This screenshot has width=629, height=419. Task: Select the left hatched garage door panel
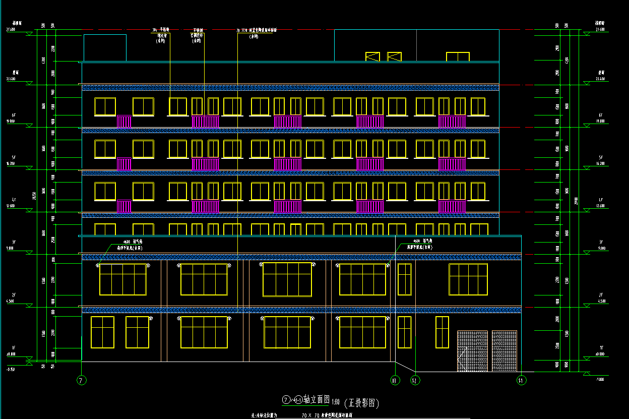click(472, 350)
